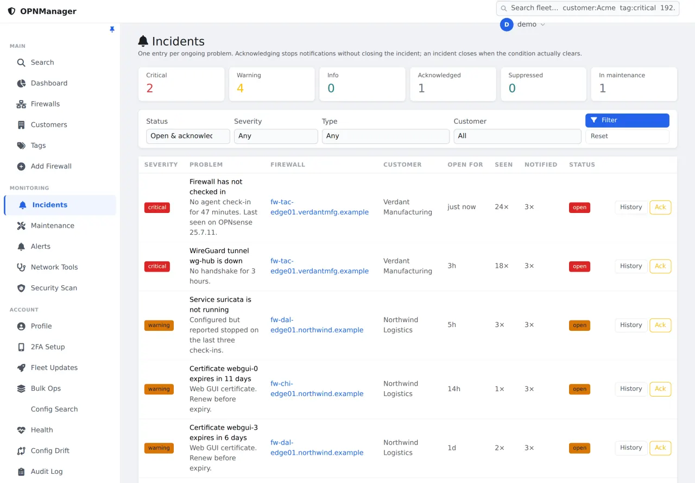Click the Bulk Ops layers icon
This screenshot has height=483, width=695.
pos(21,388)
